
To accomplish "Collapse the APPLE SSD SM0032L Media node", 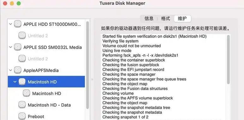I will 10,47.
